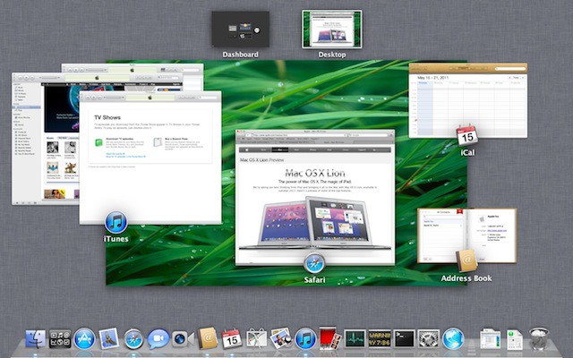Open Activity Monitor in the Dock
This screenshot has width=573, height=358.
(x=355, y=338)
